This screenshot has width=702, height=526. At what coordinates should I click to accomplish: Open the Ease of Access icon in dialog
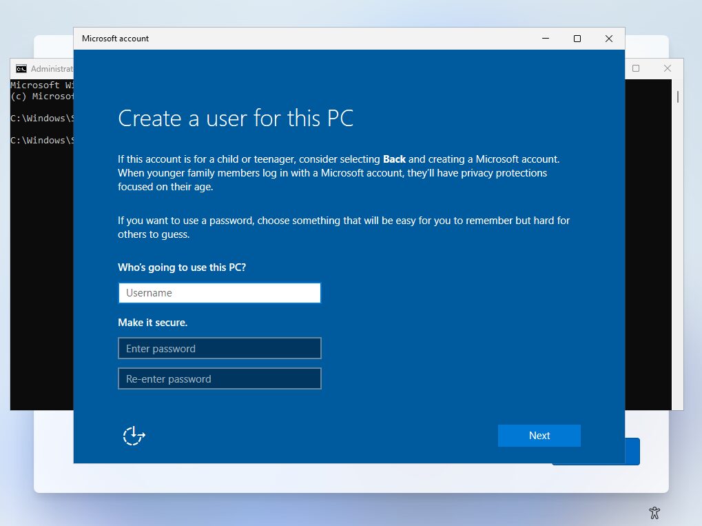(134, 436)
